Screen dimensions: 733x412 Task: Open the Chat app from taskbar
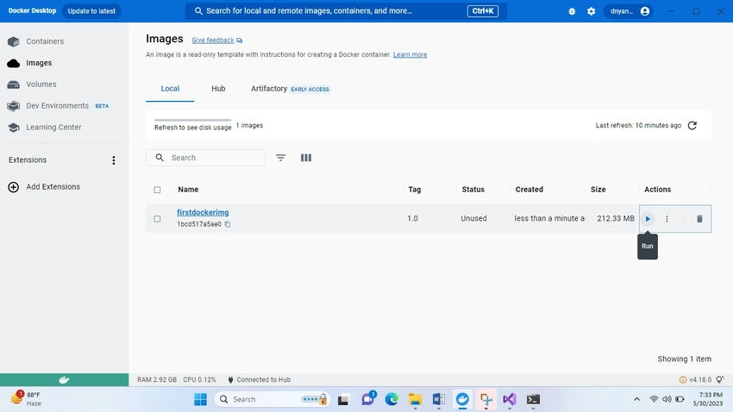click(x=368, y=399)
